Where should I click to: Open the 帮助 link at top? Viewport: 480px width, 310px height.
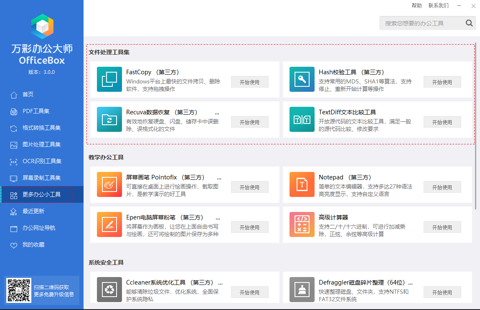417,5
